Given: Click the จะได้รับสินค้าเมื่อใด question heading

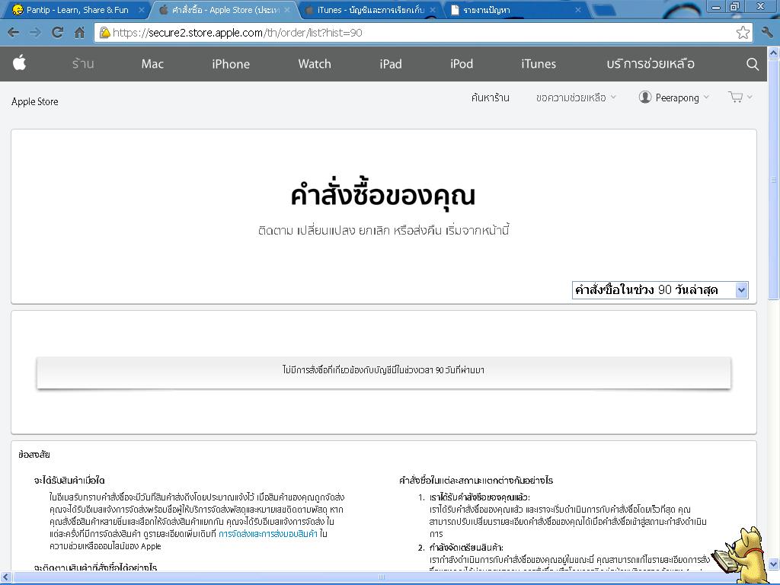Looking at the screenshot, I should 69,481.
